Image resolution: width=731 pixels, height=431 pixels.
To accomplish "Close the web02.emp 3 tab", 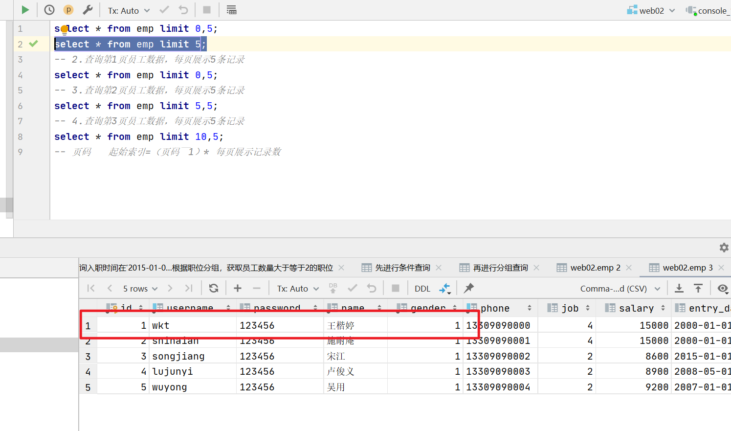I will tap(721, 268).
